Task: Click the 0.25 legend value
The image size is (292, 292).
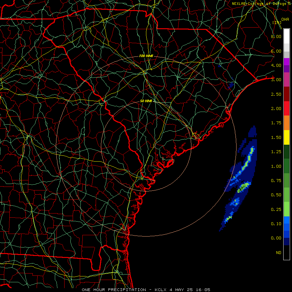Action: coord(276,210)
